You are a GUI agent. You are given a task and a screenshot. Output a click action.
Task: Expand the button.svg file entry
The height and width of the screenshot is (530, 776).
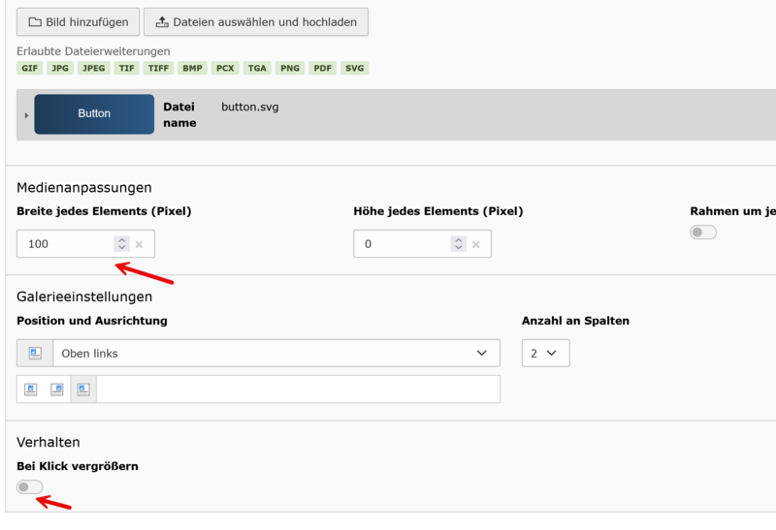[26, 115]
